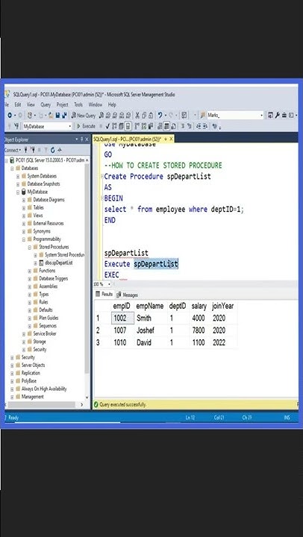Click the Disconnect plug icon in Object Explorer

point(34,150)
